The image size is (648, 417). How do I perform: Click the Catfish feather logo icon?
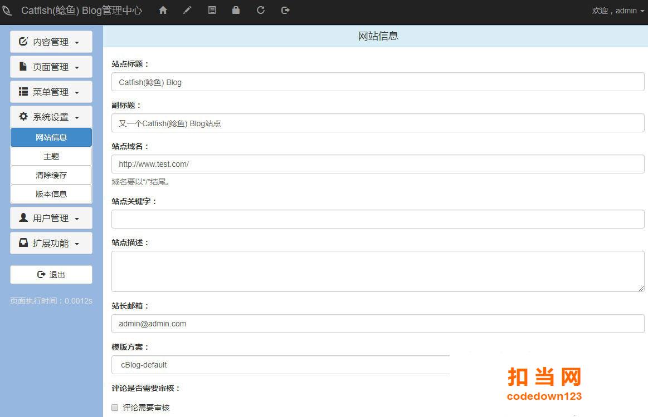(x=7, y=11)
